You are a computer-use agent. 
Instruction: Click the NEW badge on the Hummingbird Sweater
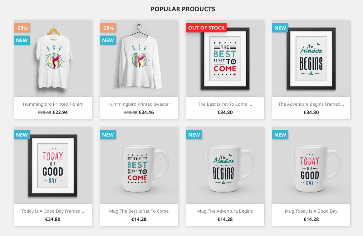tap(108, 40)
